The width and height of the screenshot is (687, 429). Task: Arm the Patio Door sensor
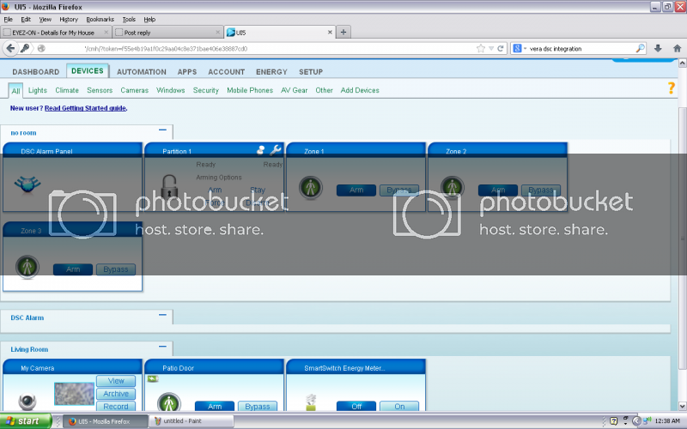pyautogui.click(x=214, y=406)
